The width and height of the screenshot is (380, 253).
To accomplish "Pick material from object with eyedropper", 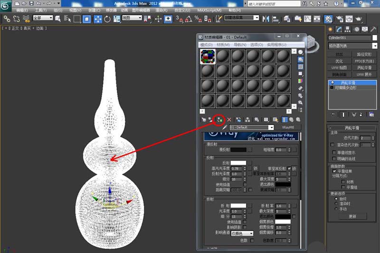I will pyautogui.click(x=224, y=128).
